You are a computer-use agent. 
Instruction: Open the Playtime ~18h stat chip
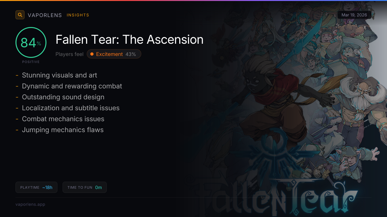[36, 187]
